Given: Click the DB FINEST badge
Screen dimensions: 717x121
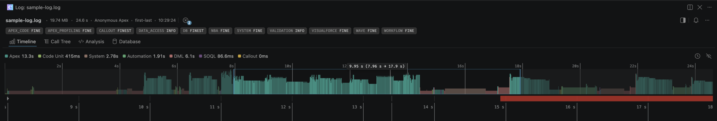Looking at the screenshot, I should tap(193, 31).
